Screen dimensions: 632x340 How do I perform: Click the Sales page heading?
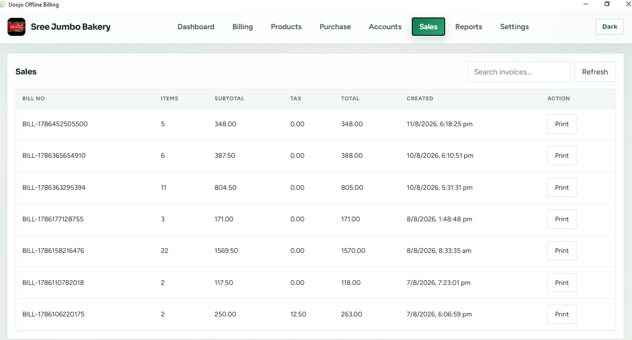[26, 72]
